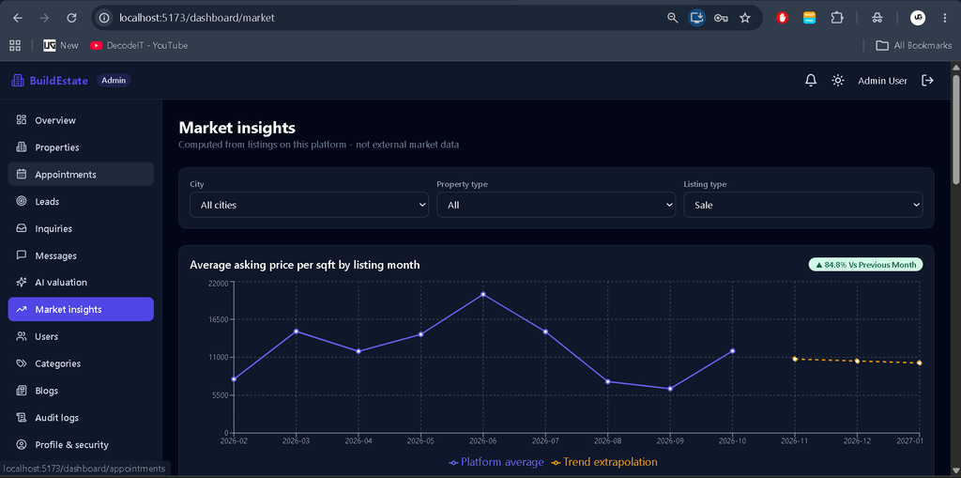This screenshot has height=478, width=961.
Task: Click the Market insights trend icon
Action: coord(22,309)
